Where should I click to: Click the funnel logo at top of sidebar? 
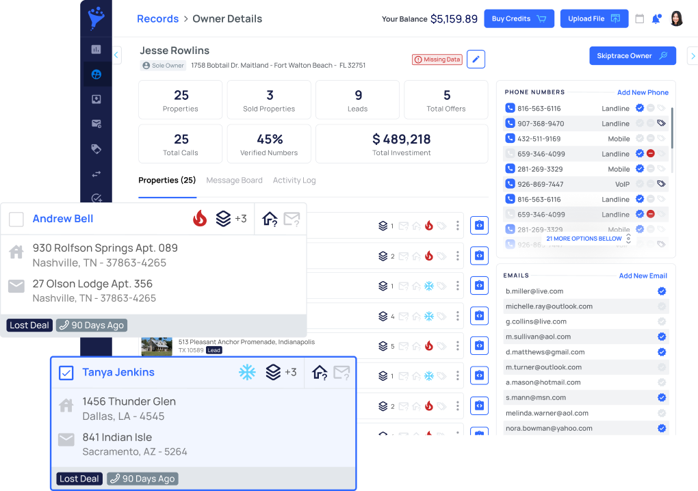pos(96,18)
